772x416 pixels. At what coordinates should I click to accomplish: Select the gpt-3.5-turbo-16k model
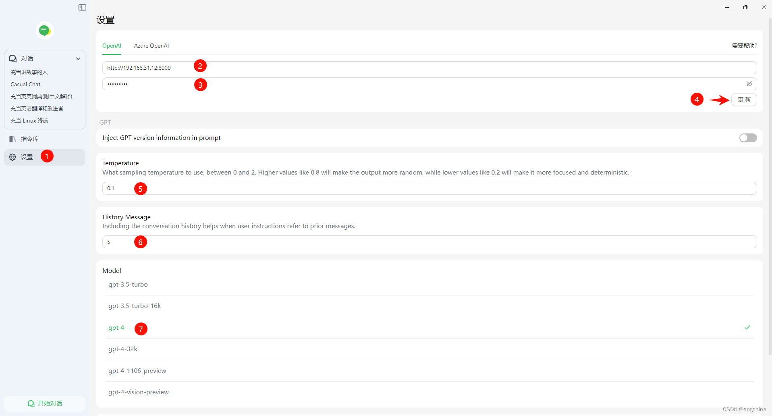click(x=430, y=306)
